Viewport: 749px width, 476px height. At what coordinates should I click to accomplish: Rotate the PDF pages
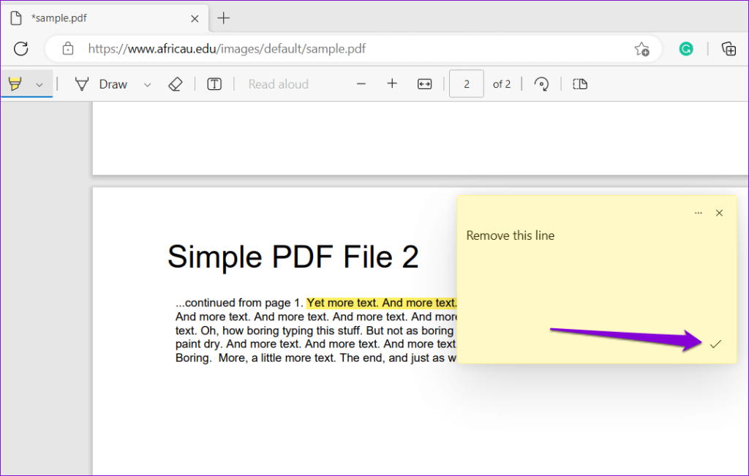point(541,83)
